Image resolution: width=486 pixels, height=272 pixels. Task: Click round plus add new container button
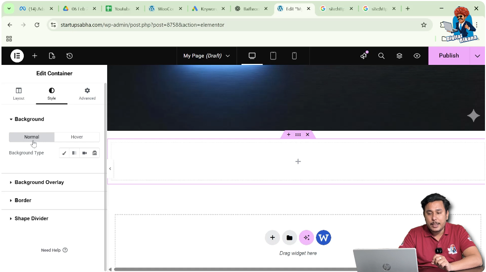click(x=272, y=238)
